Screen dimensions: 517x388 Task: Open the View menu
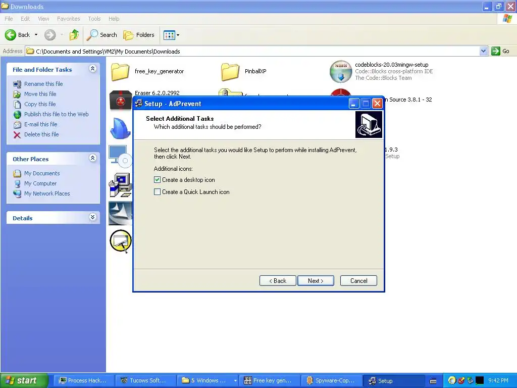(43, 19)
